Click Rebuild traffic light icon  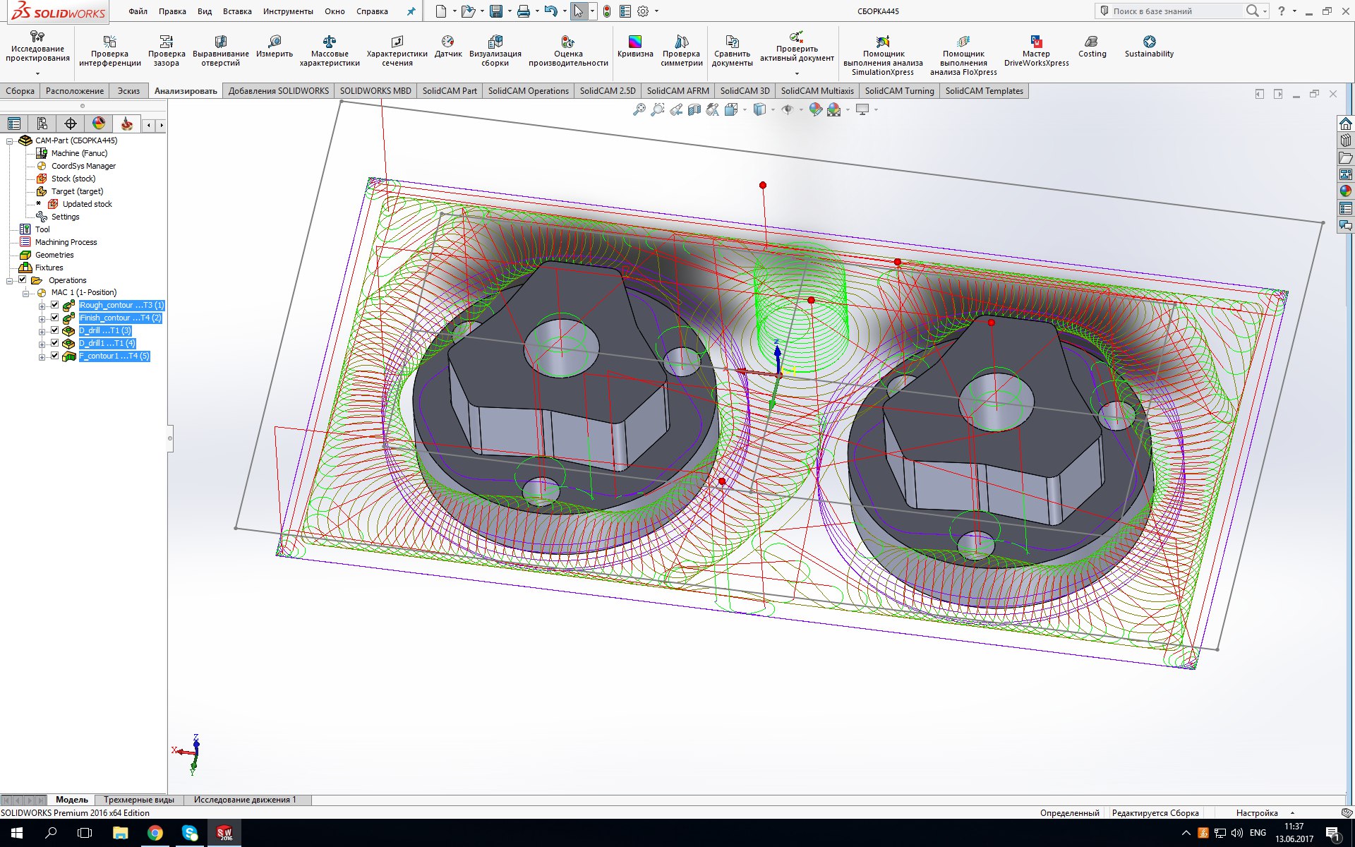(607, 11)
